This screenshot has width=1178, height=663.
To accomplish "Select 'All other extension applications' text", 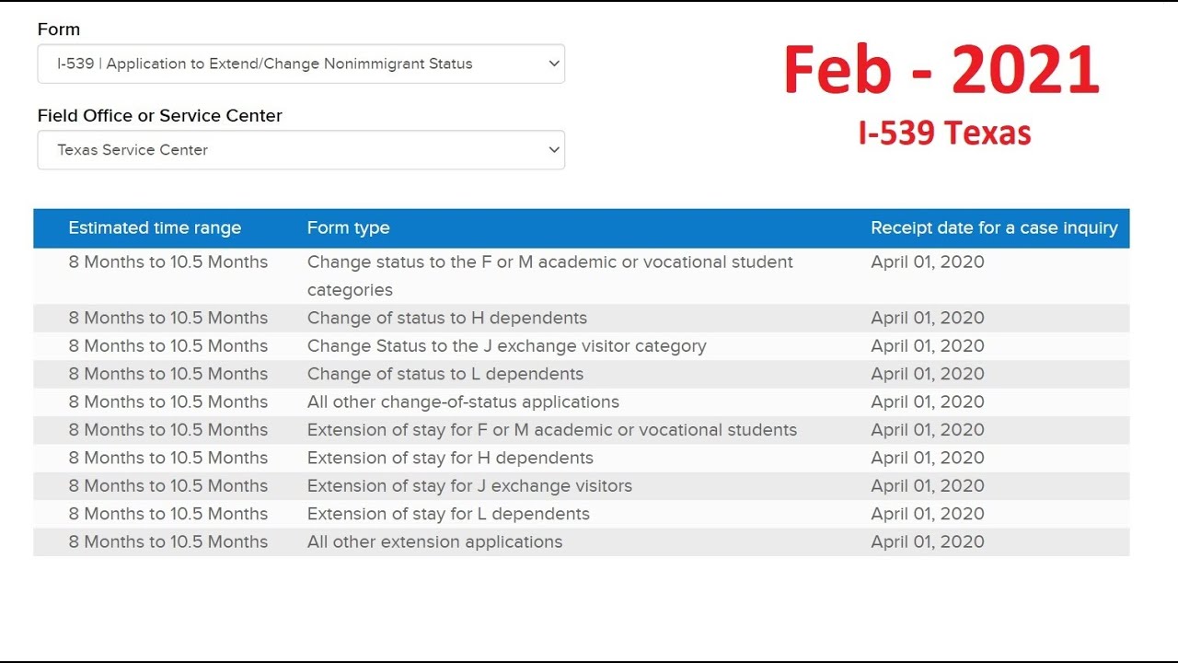I will point(435,541).
